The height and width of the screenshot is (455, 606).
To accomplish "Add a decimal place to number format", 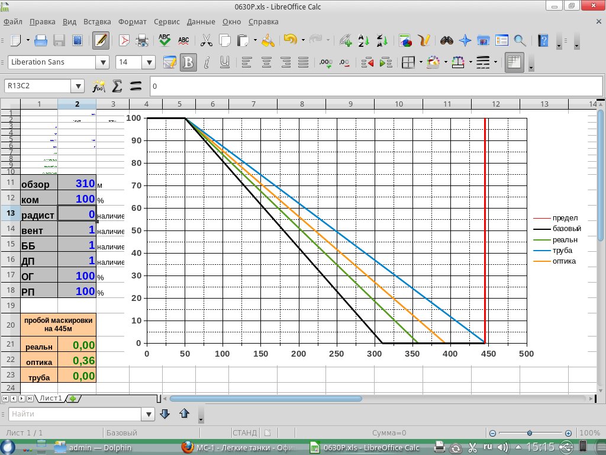I will point(325,62).
